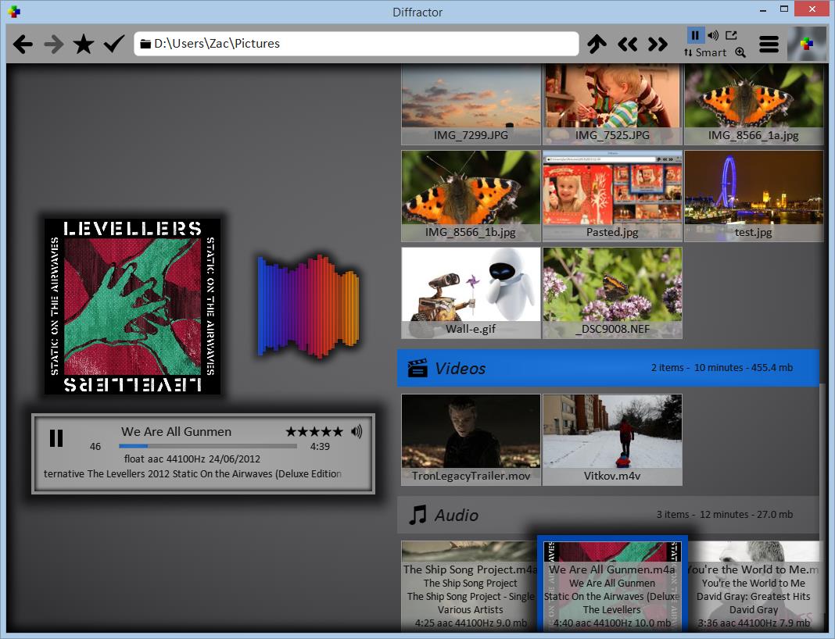Screen dimensions: 835x639
Task: Open the Pasted.jpg thumbnail
Action: [x=612, y=196]
